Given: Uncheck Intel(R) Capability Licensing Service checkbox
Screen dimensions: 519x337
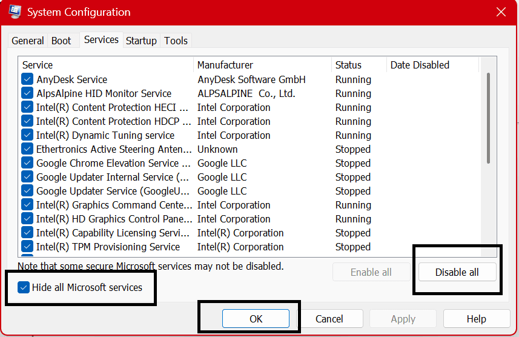Looking at the screenshot, I should 27,232.
